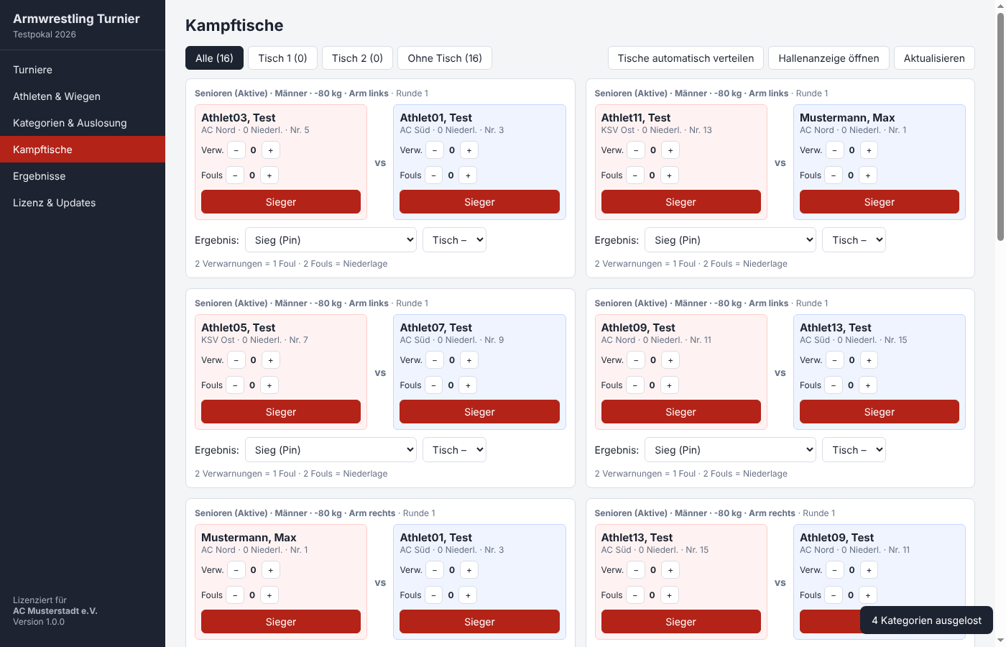
Task: Open Tisch dropdown for Athlet05 vs Athlet07
Action: click(454, 450)
